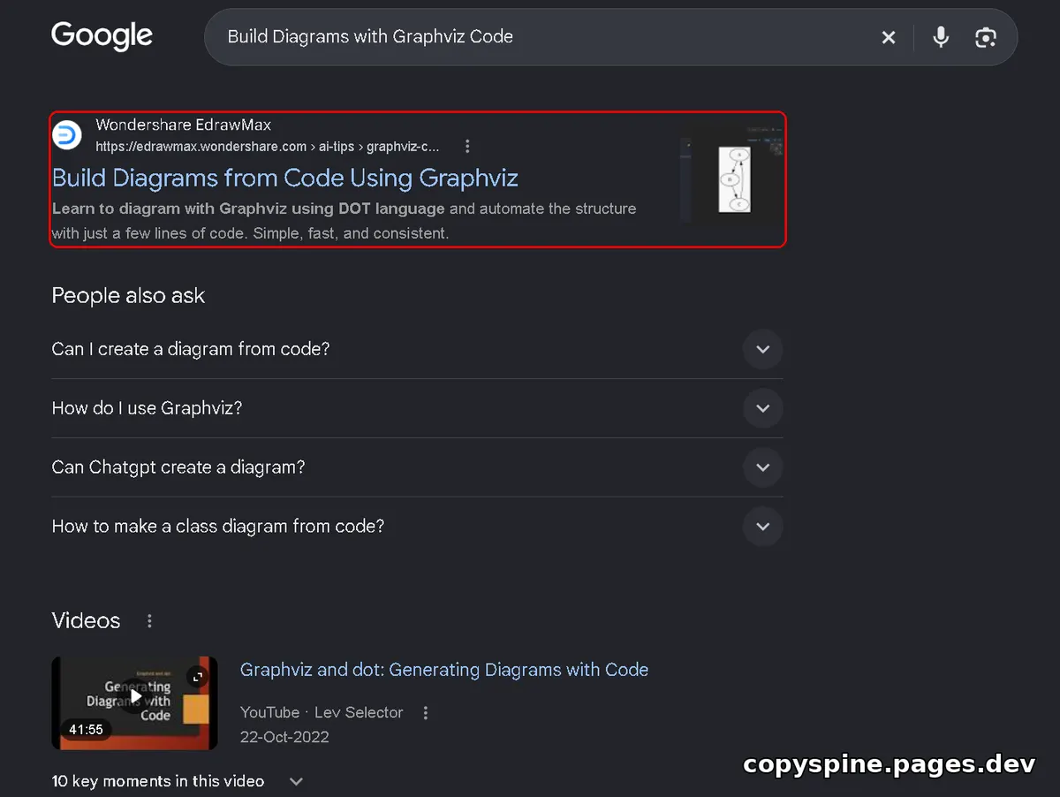Click the 'Learn to diagram with Graphviz' snippet

pyautogui.click(x=344, y=221)
